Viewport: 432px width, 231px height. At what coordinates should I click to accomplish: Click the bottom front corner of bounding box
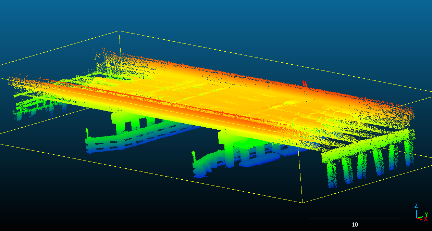pos(302,203)
